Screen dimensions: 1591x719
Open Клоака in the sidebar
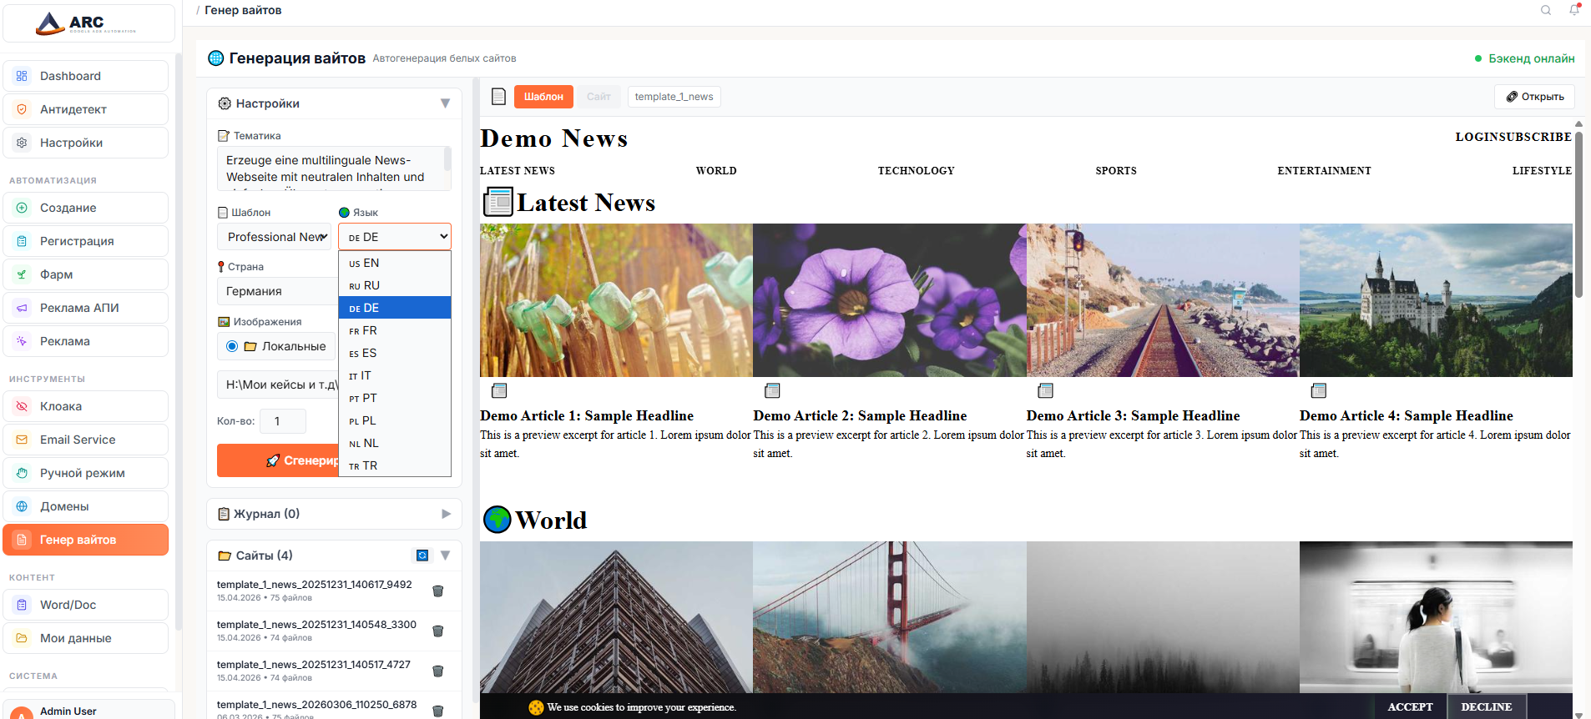[x=86, y=406]
